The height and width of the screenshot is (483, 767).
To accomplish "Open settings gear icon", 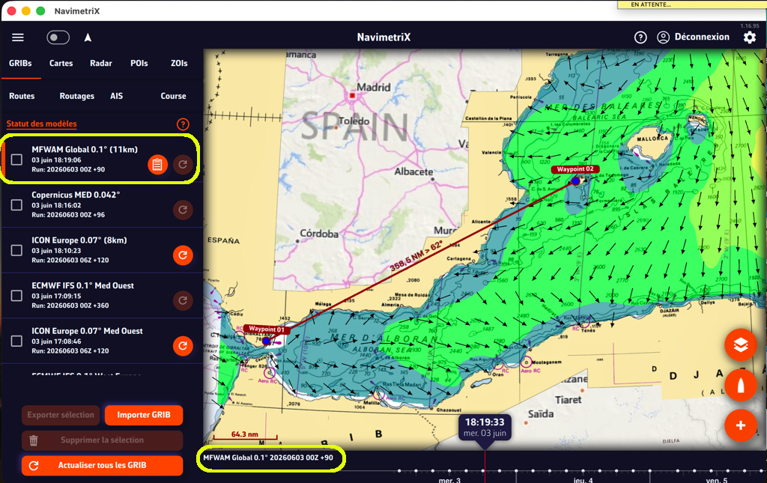I will click(x=749, y=37).
